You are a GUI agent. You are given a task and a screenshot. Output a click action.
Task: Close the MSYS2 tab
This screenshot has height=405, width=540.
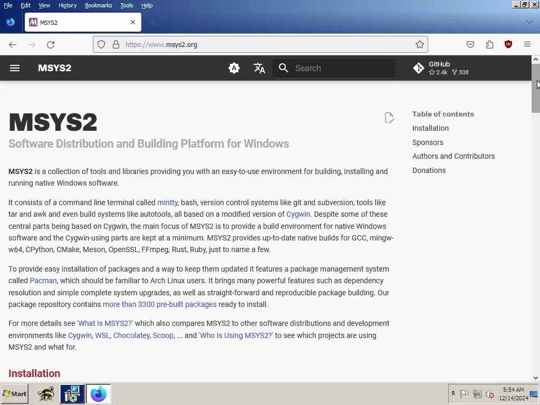tap(133, 22)
